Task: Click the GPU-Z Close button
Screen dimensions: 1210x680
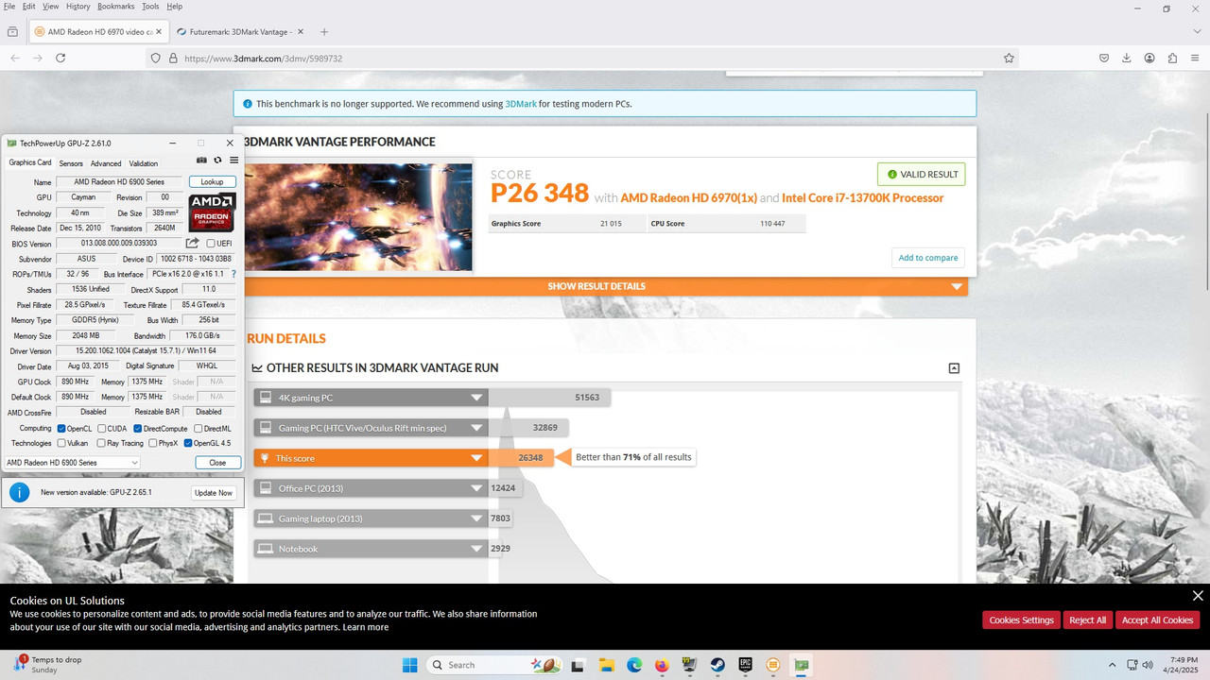Action: pos(217,463)
